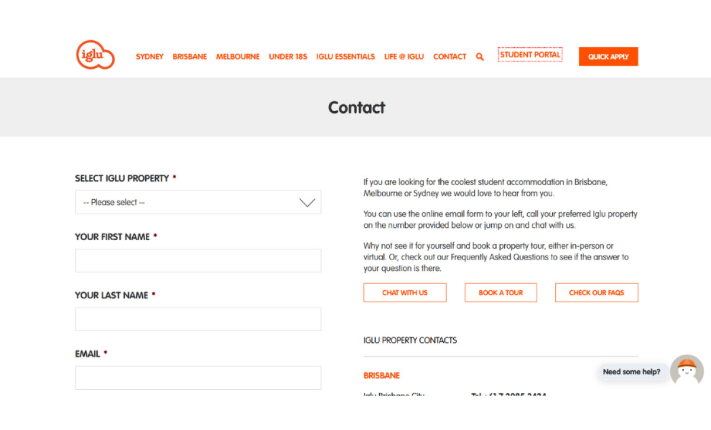Click BOOK A TOUR
The image size is (711, 430).
[501, 292]
